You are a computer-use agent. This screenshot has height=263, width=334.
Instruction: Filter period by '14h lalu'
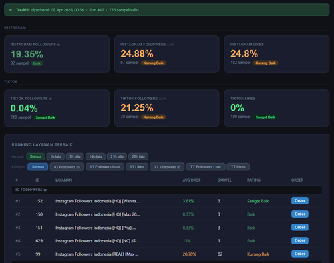coord(96,156)
